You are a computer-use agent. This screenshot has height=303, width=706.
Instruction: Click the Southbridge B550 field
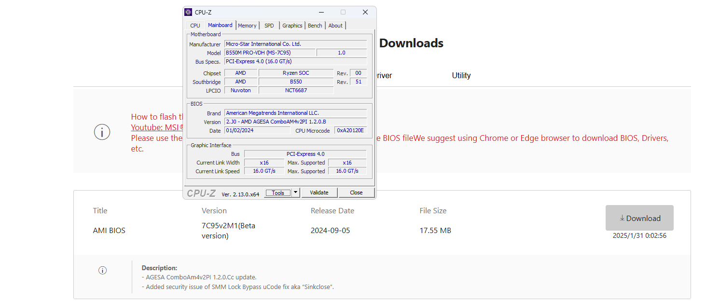point(296,82)
